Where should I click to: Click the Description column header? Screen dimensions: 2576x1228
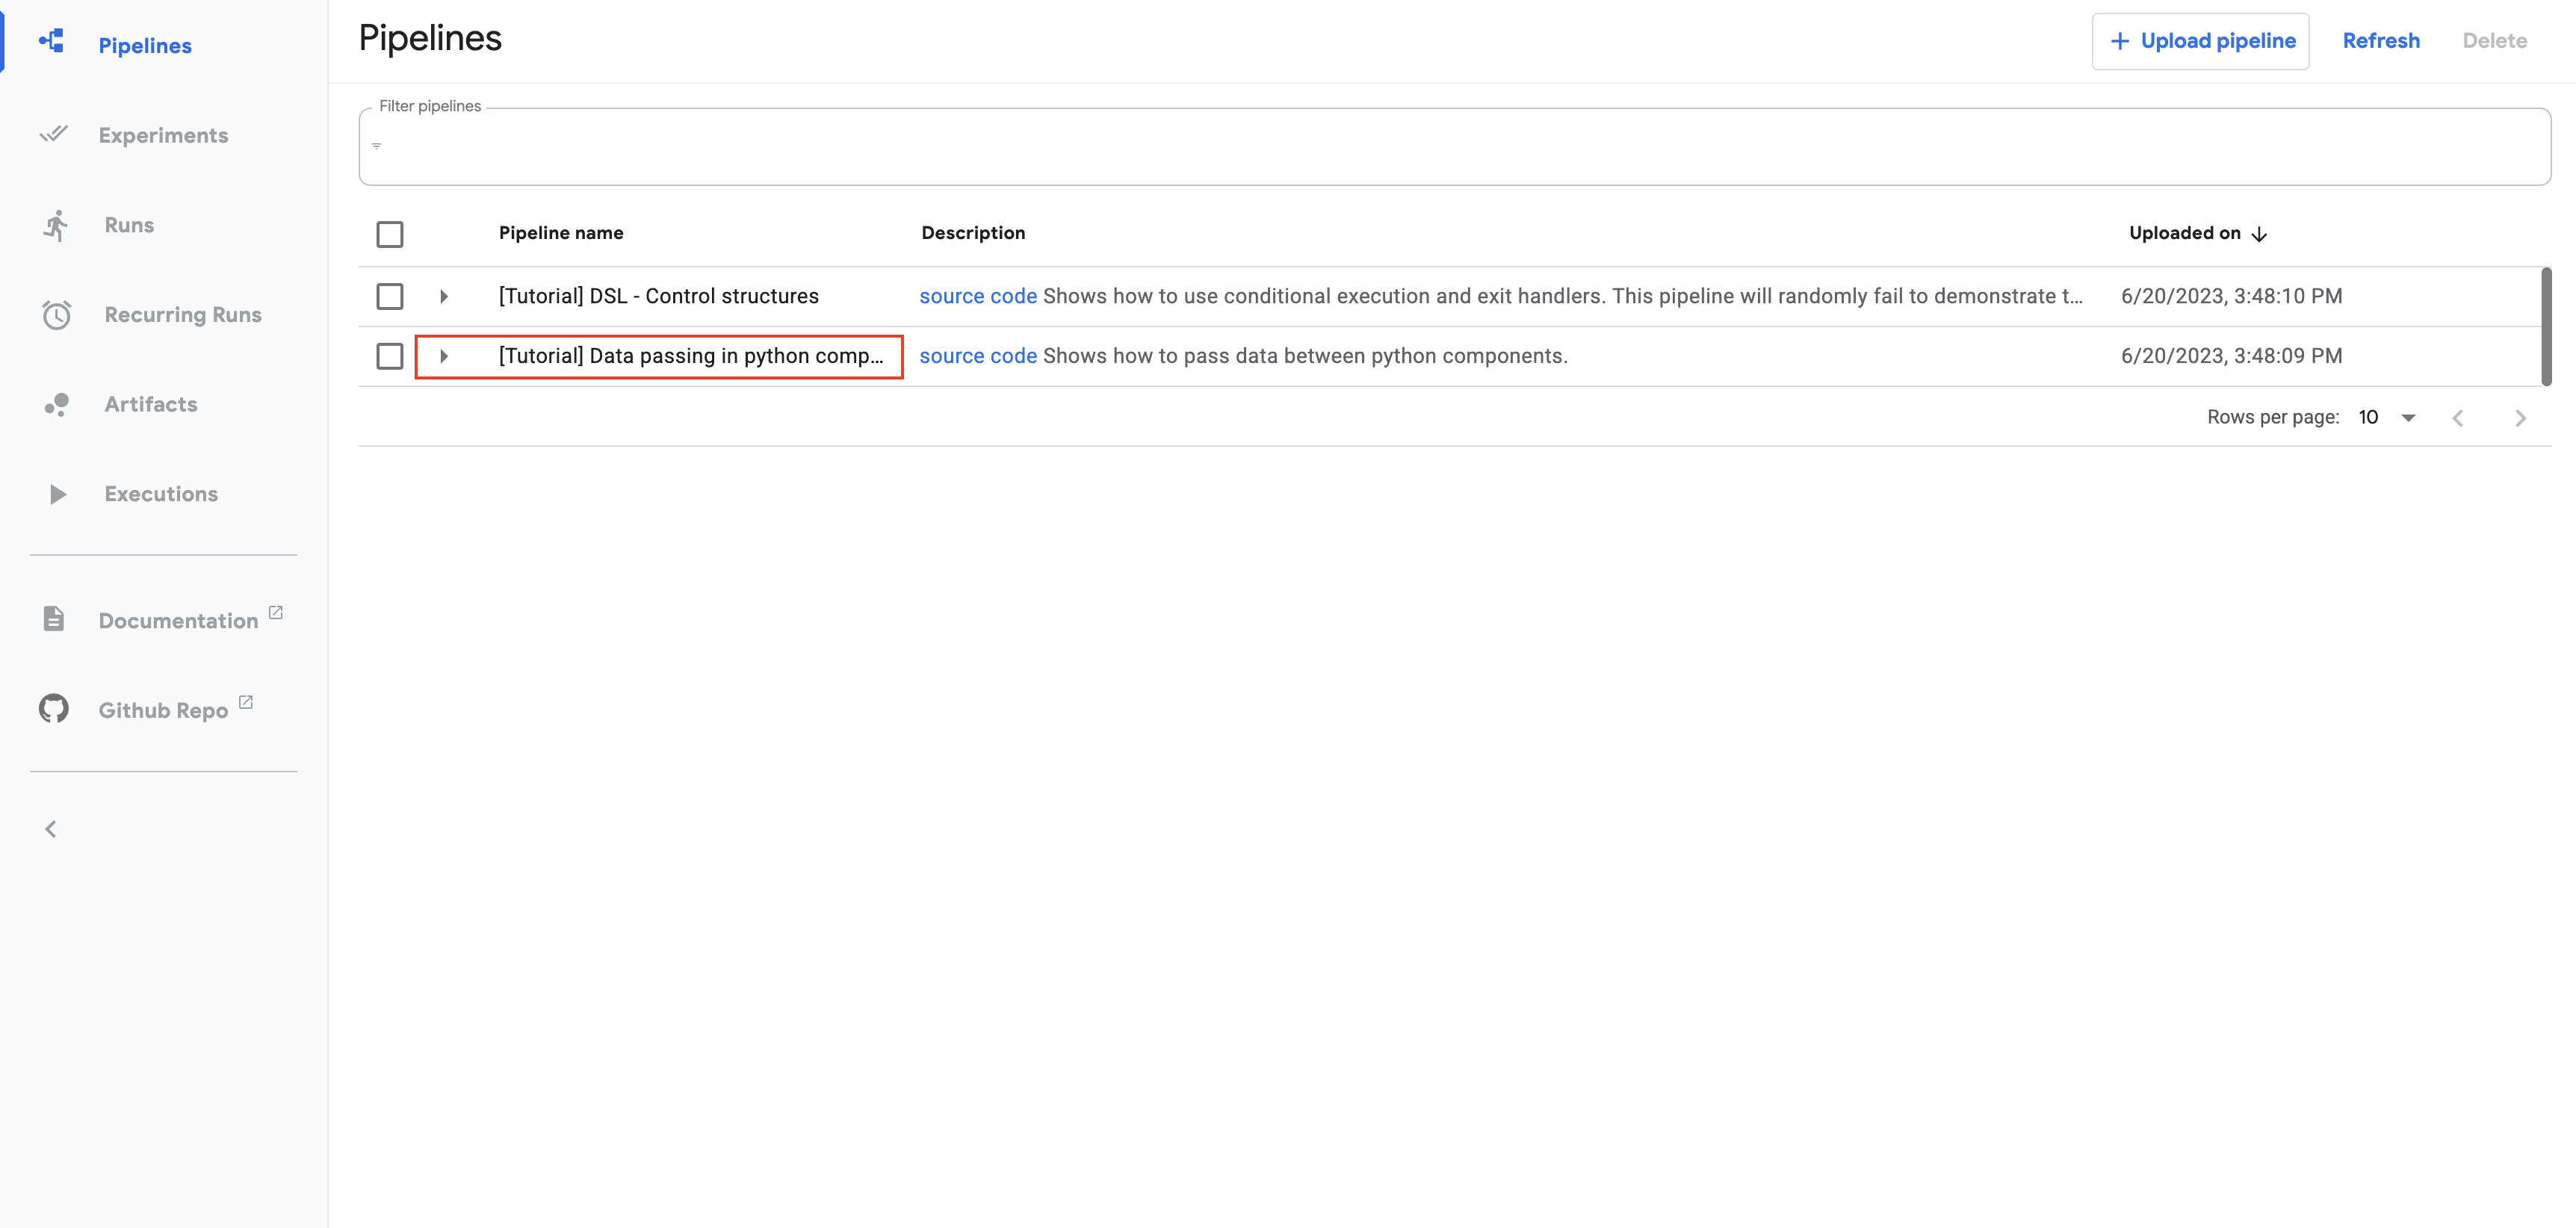[x=973, y=233]
